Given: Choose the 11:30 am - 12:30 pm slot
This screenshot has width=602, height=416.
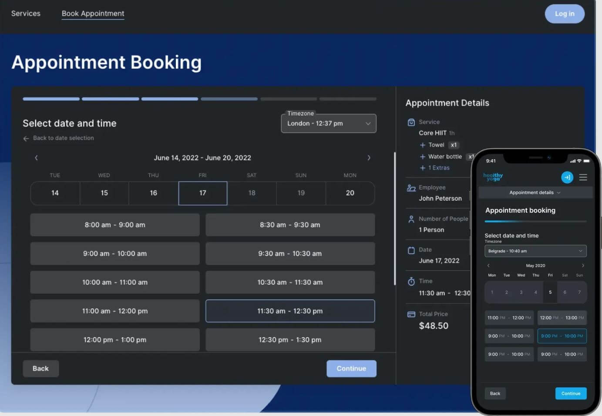Looking at the screenshot, I should click(290, 311).
